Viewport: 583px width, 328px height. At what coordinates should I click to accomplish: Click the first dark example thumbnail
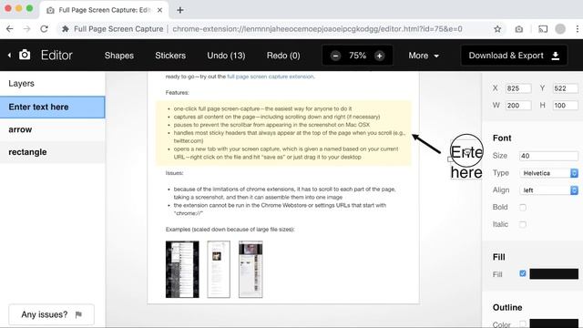tap(182, 270)
